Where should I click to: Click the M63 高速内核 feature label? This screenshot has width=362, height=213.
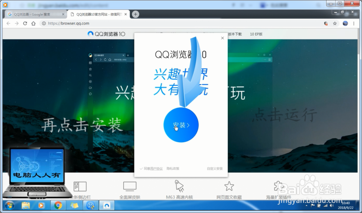(x=180, y=197)
